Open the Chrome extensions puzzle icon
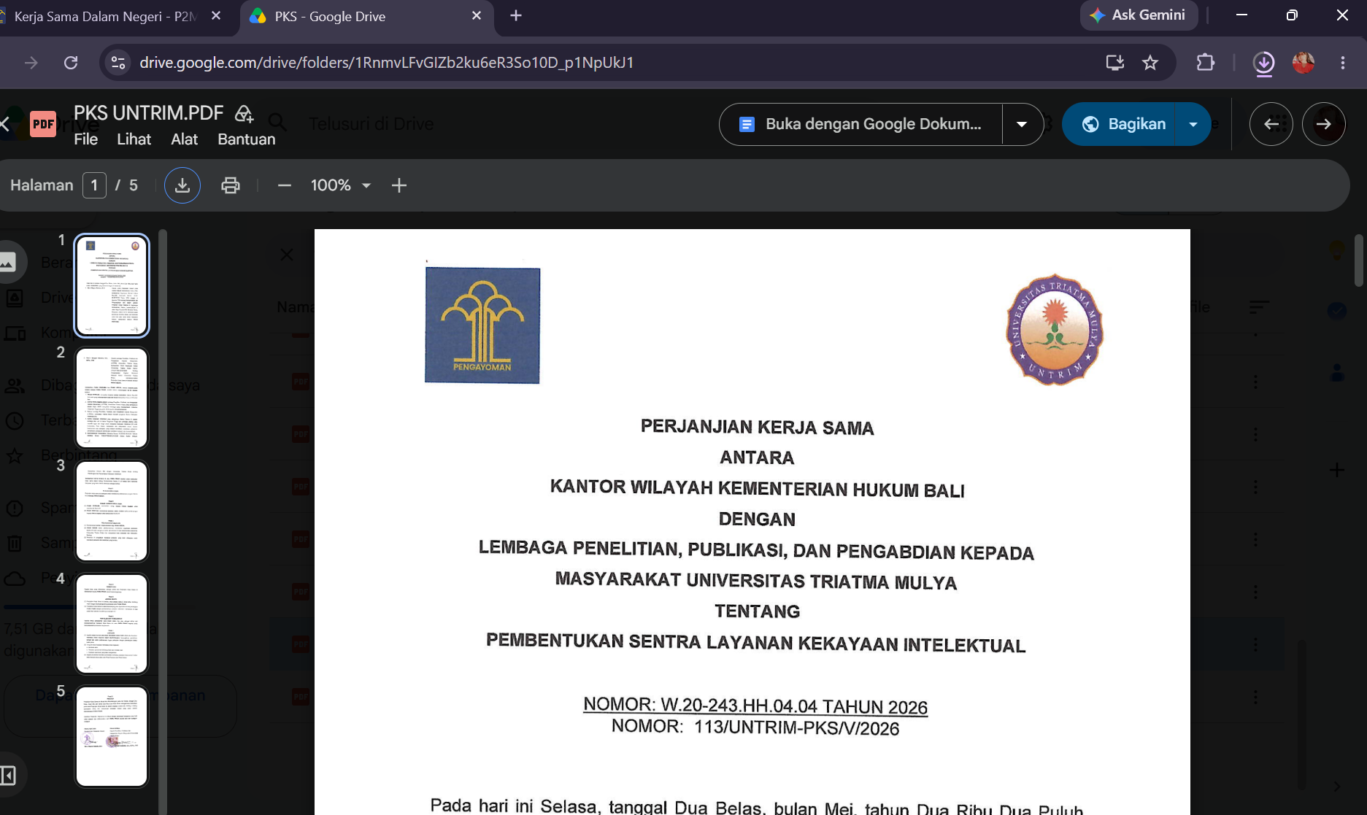This screenshot has width=1367, height=815. [1206, 63]
